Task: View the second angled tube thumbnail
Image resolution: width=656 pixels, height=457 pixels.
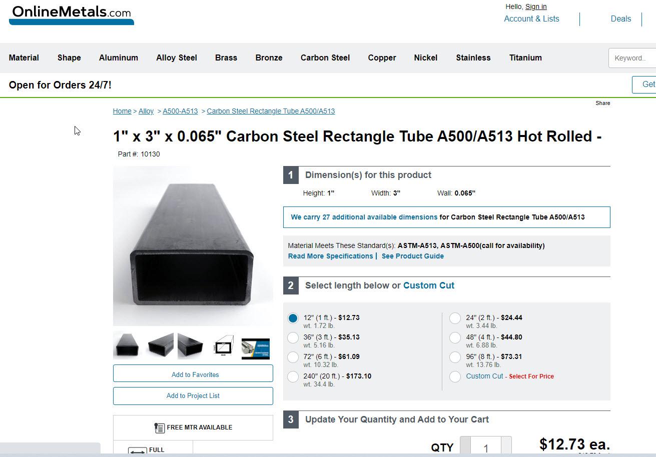Action: [160, 345]
